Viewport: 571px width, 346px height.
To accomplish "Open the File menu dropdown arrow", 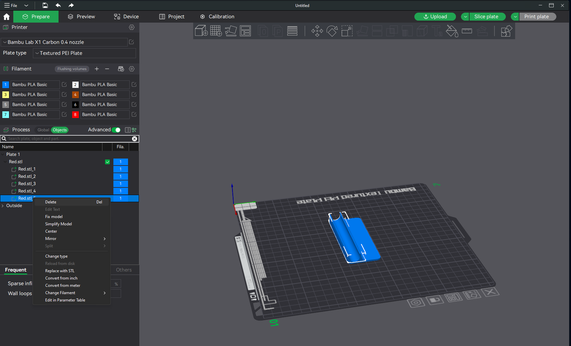I will point(26,5).
